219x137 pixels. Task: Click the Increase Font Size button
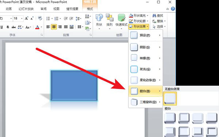26,18
